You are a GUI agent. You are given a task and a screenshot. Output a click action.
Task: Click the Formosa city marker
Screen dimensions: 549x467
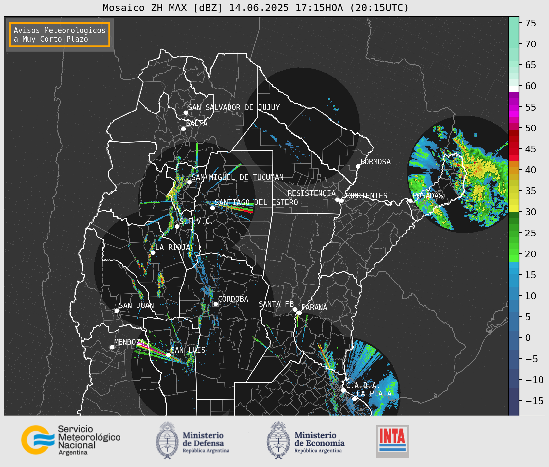click(358, 166)
